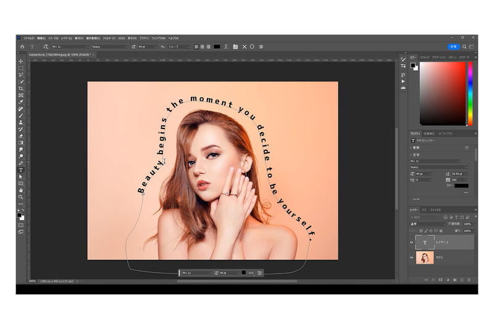Click the 3D text button
This screenshot has height=329, width=494.
tap(261, 46)
